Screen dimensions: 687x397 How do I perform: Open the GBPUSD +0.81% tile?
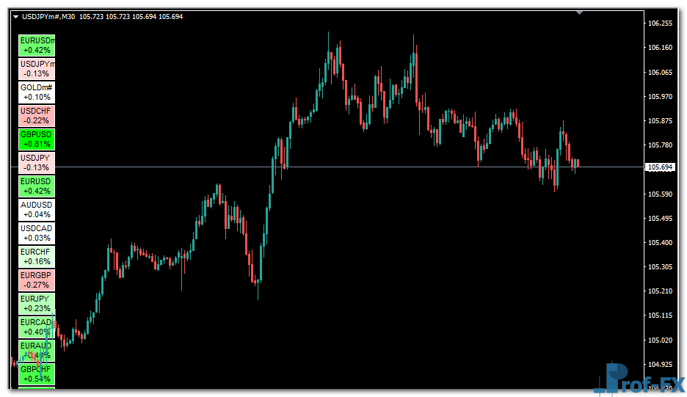click(x=37, y=139)
